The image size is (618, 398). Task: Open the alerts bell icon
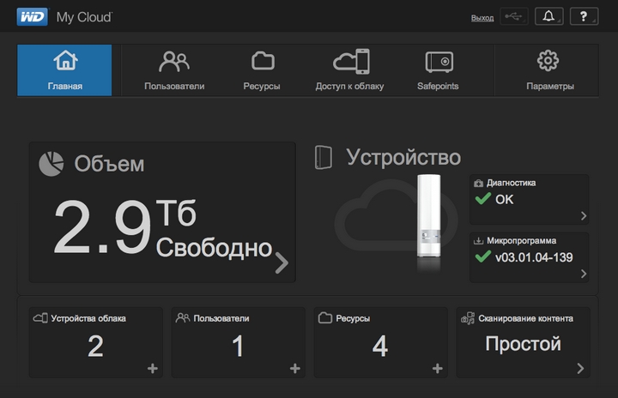click(x=548, y=16)
